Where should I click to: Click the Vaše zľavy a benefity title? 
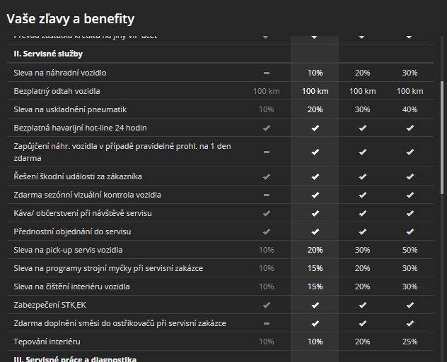pyautogui.click(x=71, y=19)
